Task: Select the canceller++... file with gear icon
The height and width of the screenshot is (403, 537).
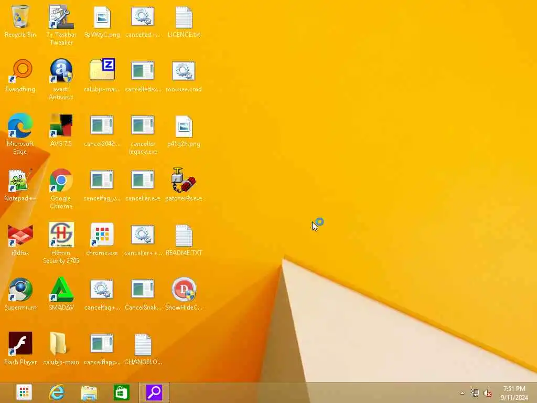Action: point(143,235)
